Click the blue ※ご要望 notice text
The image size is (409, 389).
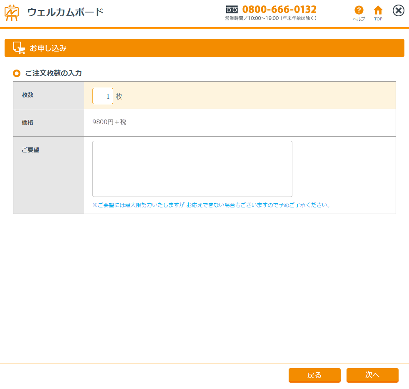pos(212,205)
